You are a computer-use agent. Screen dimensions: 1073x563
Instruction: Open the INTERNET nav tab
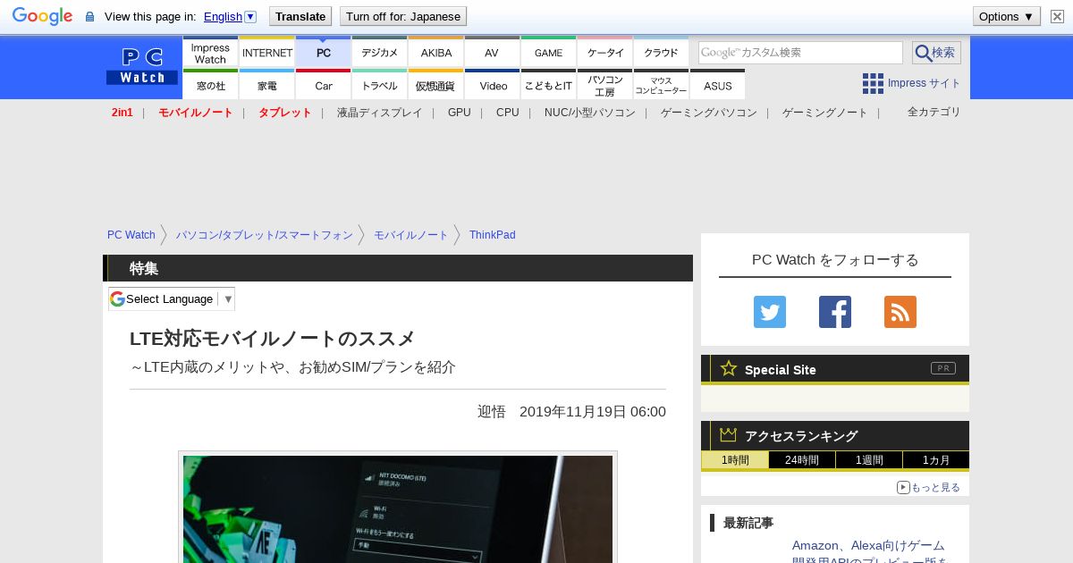267,53
